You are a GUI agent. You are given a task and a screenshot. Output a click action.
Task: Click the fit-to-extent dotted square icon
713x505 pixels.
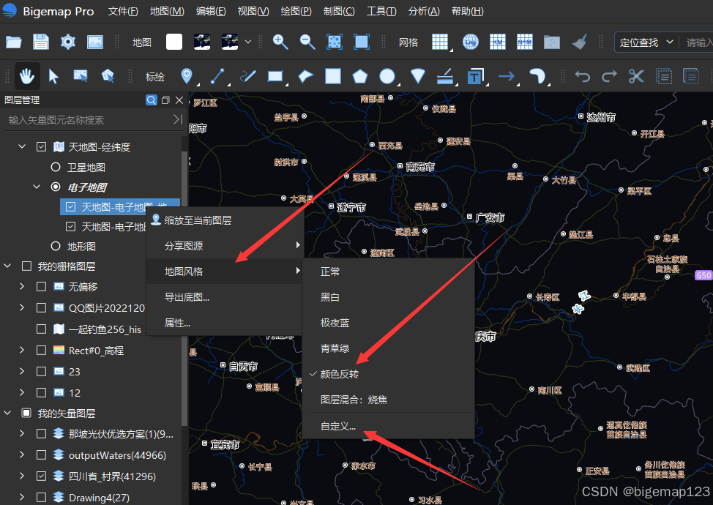(x=335, y=42)
